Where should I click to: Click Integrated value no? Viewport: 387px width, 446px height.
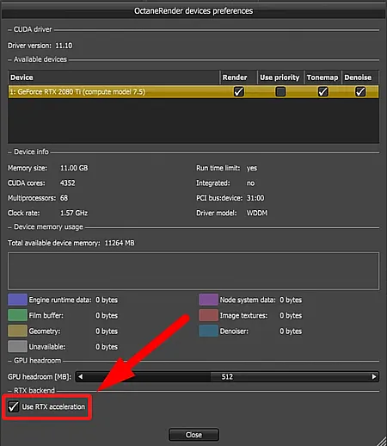250,183
